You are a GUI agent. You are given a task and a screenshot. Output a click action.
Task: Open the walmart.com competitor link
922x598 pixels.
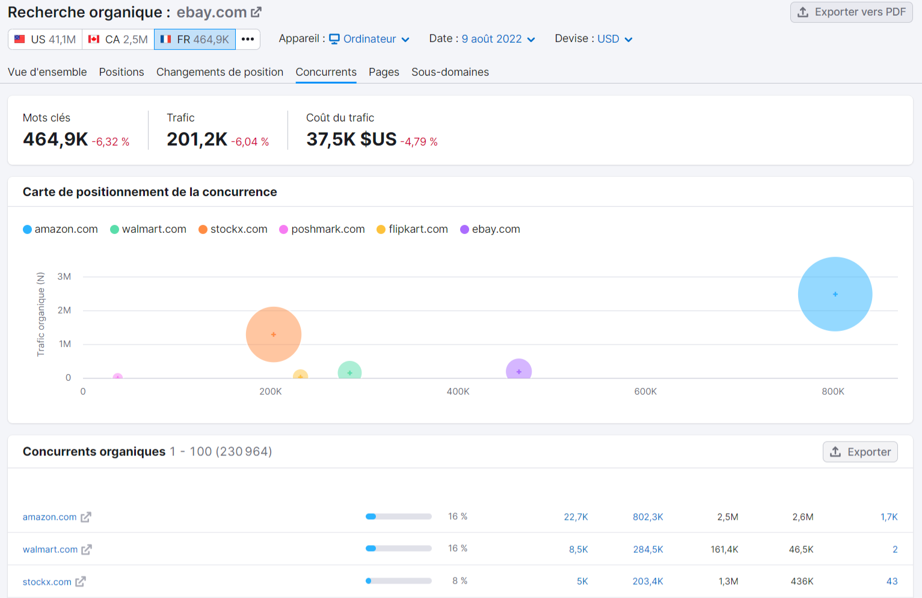point(50,549)
